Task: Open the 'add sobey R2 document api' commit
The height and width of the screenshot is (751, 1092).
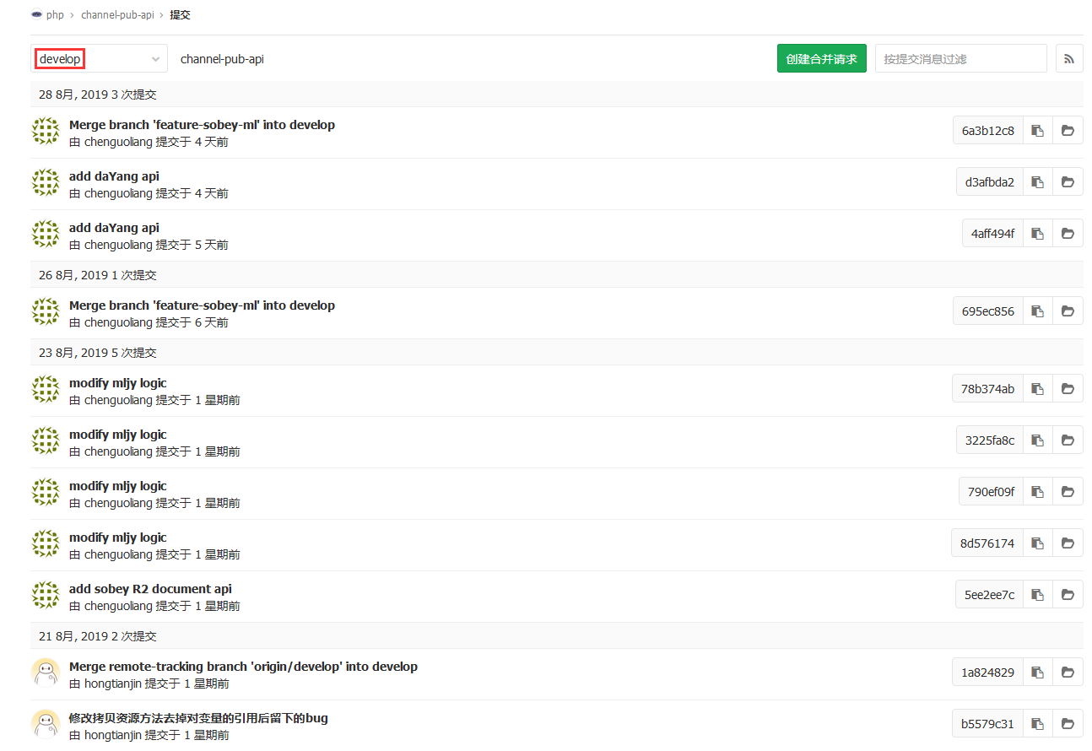Action: 150,589
